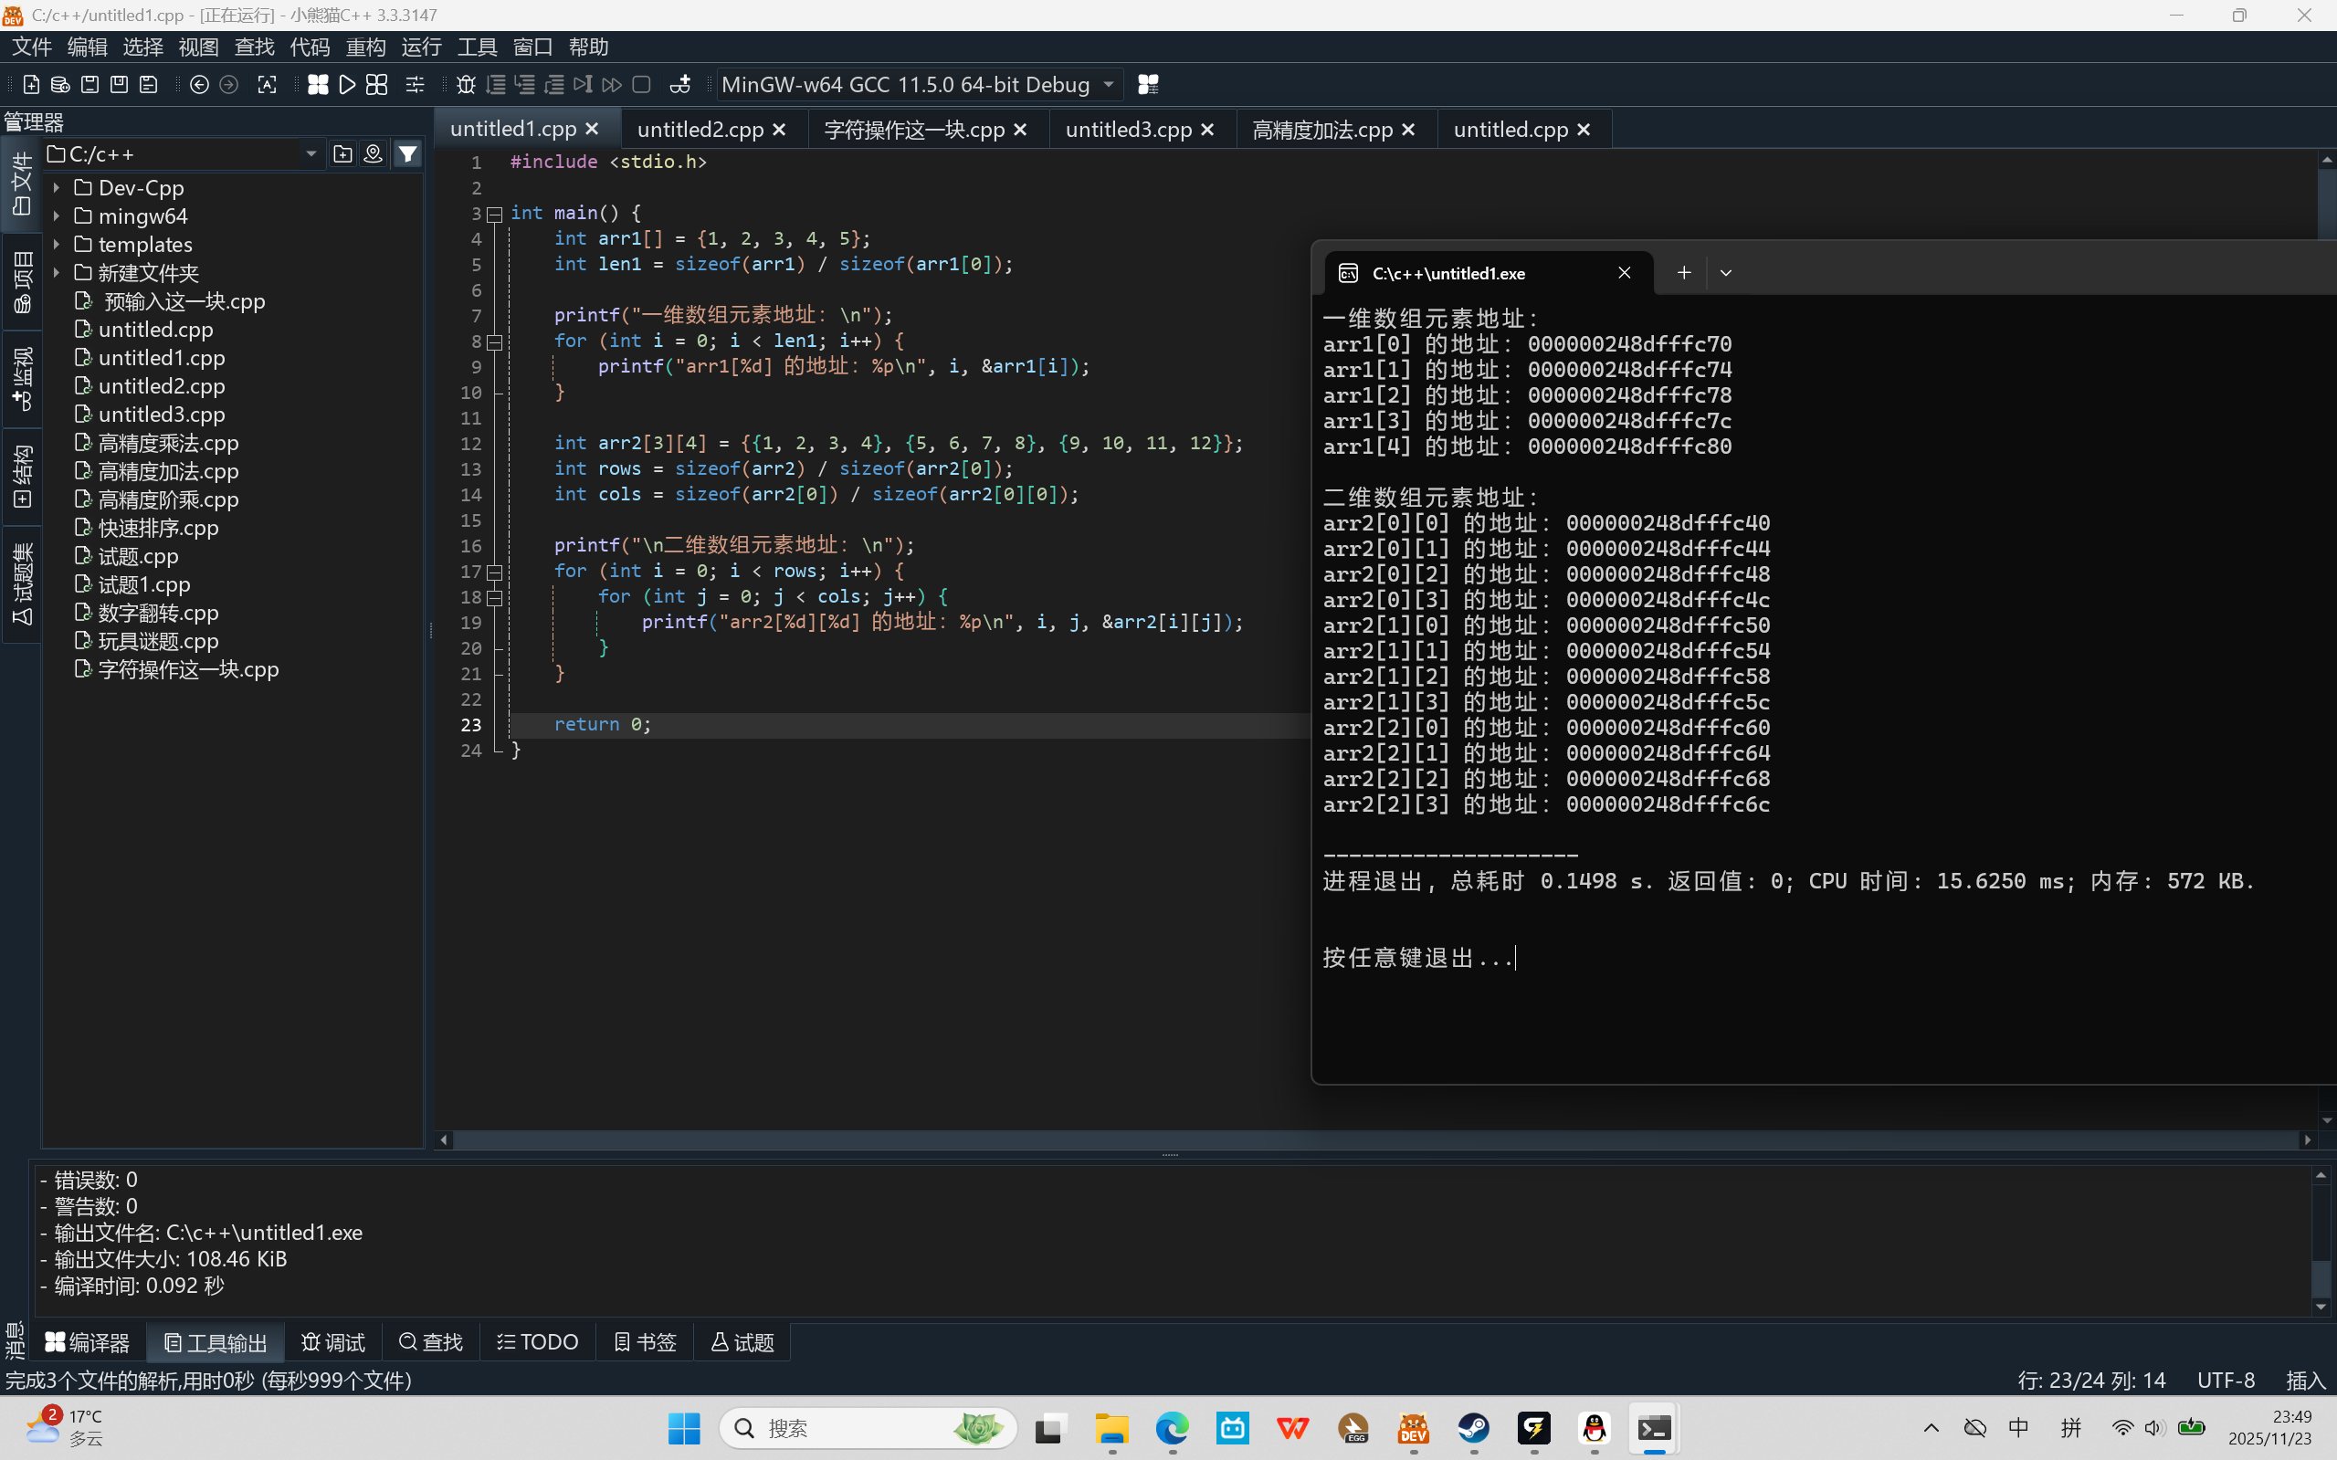Expand the Dev-Cpp folder
The width and height of the screenshot is (2337, 1460).
point(57,187)
